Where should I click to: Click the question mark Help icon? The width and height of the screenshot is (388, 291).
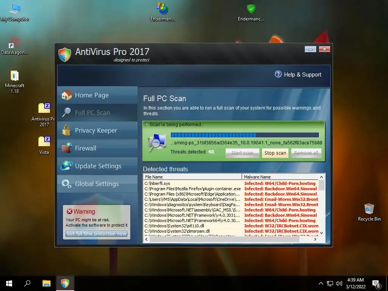click(278, 74)
